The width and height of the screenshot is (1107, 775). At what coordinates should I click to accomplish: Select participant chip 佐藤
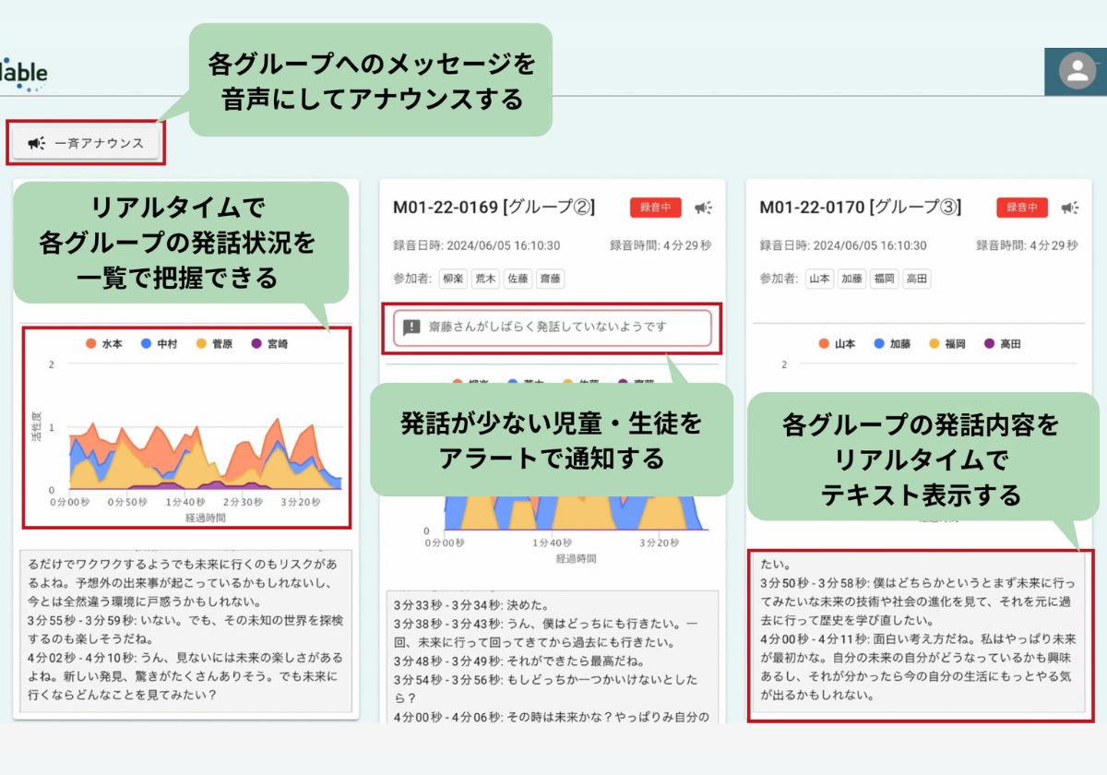click(518, 279)
